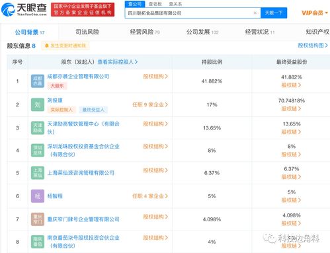Click the green 刘 avatar icon
The width and height of the screenshot is (330, 253).
tap(38, 104)
